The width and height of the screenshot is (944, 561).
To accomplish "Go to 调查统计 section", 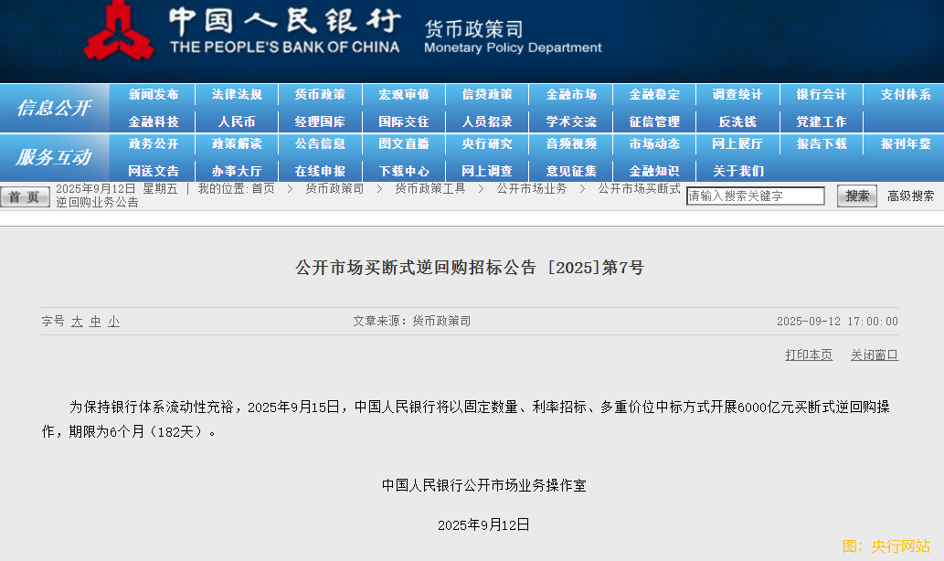I will [x=737, y=94].
